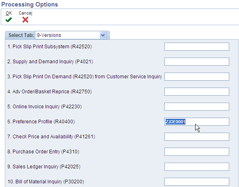Select the Online Invoice Inquiry version field
The height and width of the screenshot is (187, 239).
coord(197,107)
